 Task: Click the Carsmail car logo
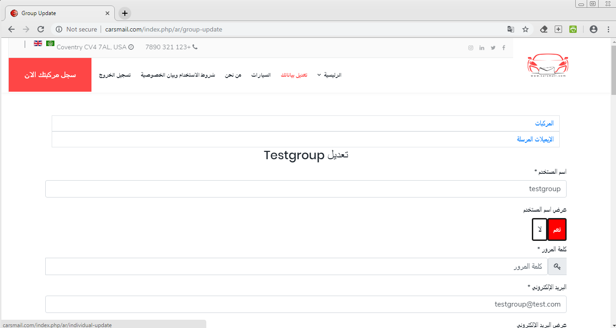click(x=548, y=67)
